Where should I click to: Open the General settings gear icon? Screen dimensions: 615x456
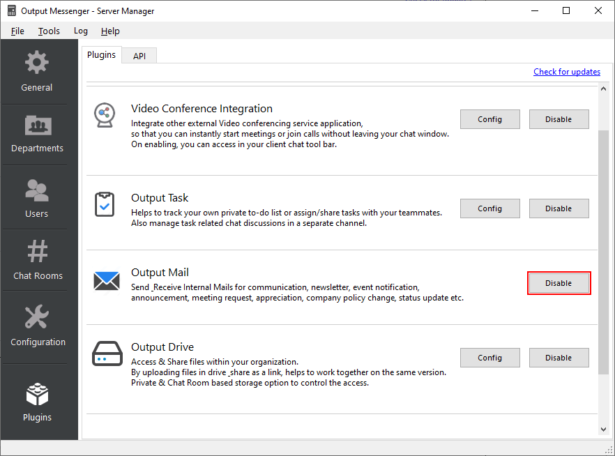pos(37,62)
